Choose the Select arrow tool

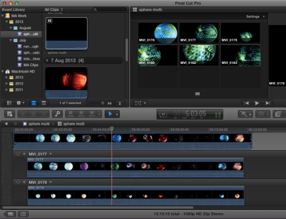[110, 114]
